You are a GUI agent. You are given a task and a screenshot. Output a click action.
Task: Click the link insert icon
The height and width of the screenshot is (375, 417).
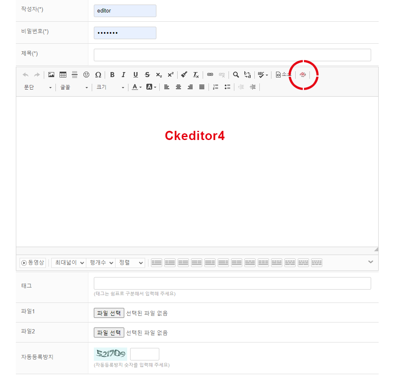pos(210,75)
